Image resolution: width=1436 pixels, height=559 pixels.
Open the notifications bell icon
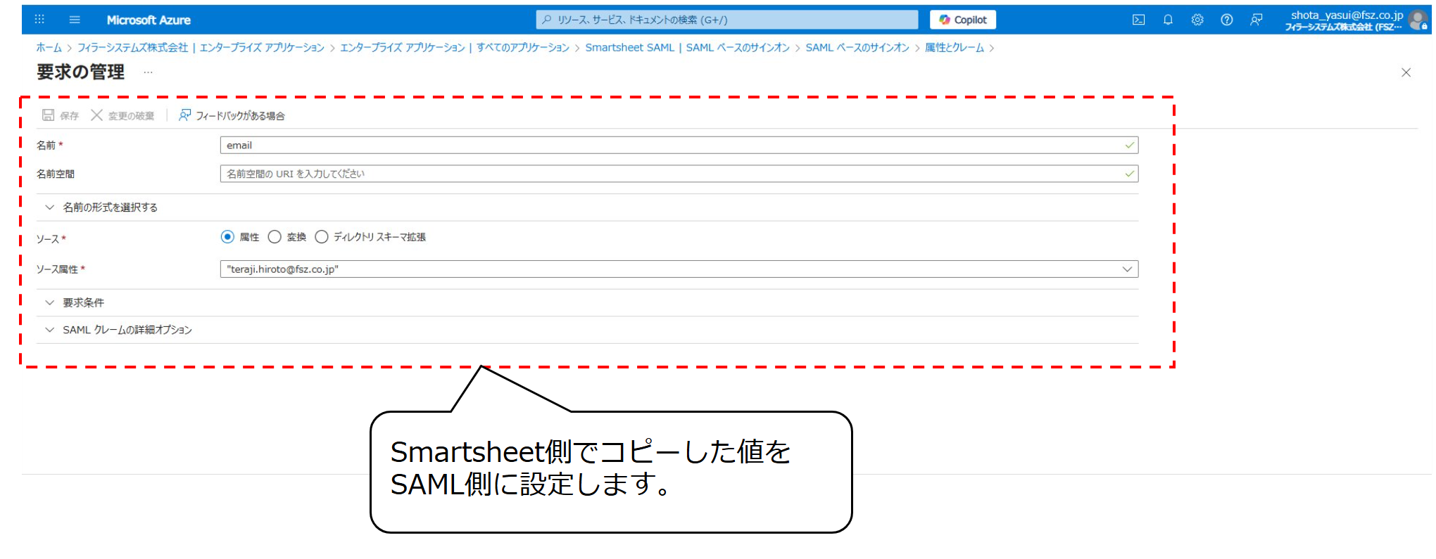pos(1168,20)
